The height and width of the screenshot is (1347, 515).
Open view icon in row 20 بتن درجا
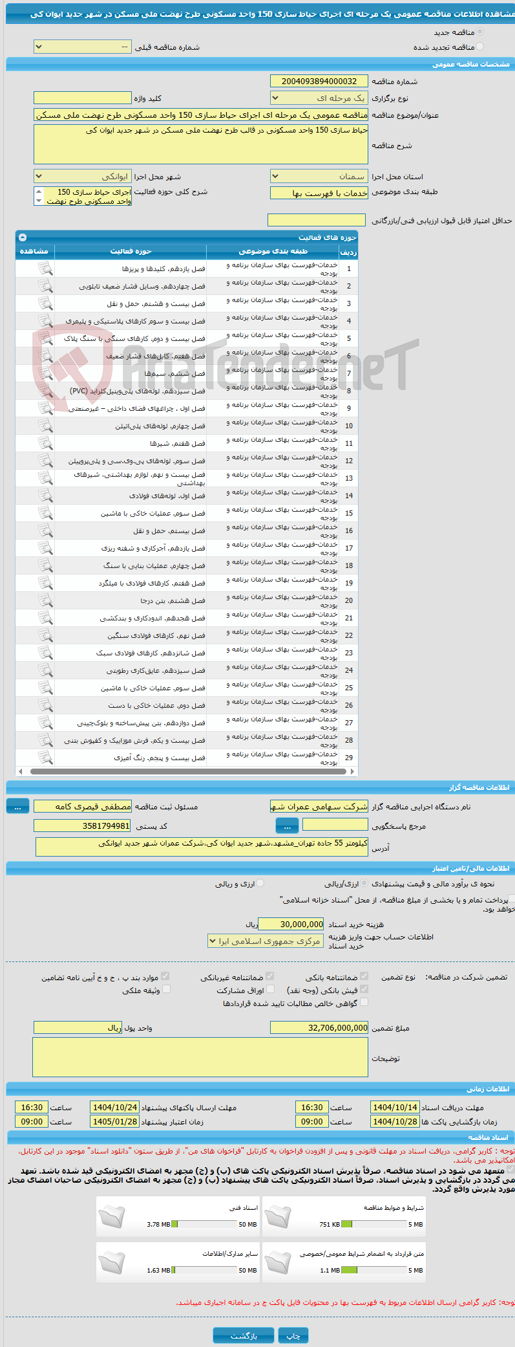(45, 600)
